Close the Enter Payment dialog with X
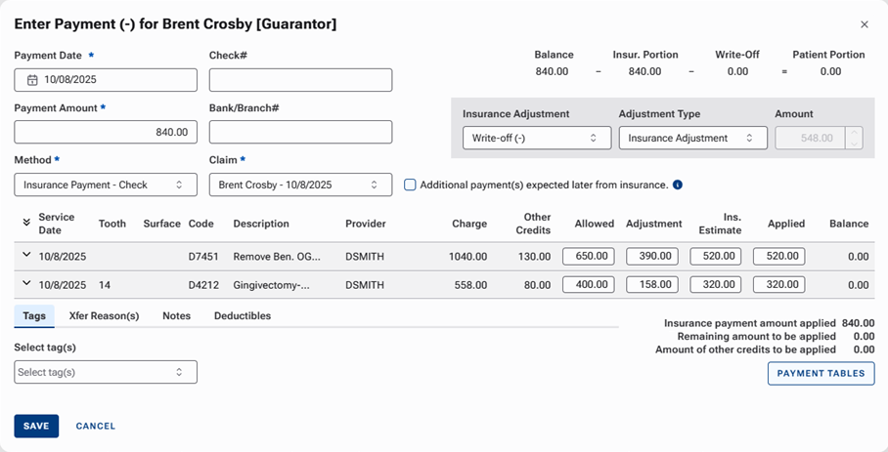The width and height of the screenshot is (888, 452). (x=864, y=24)
